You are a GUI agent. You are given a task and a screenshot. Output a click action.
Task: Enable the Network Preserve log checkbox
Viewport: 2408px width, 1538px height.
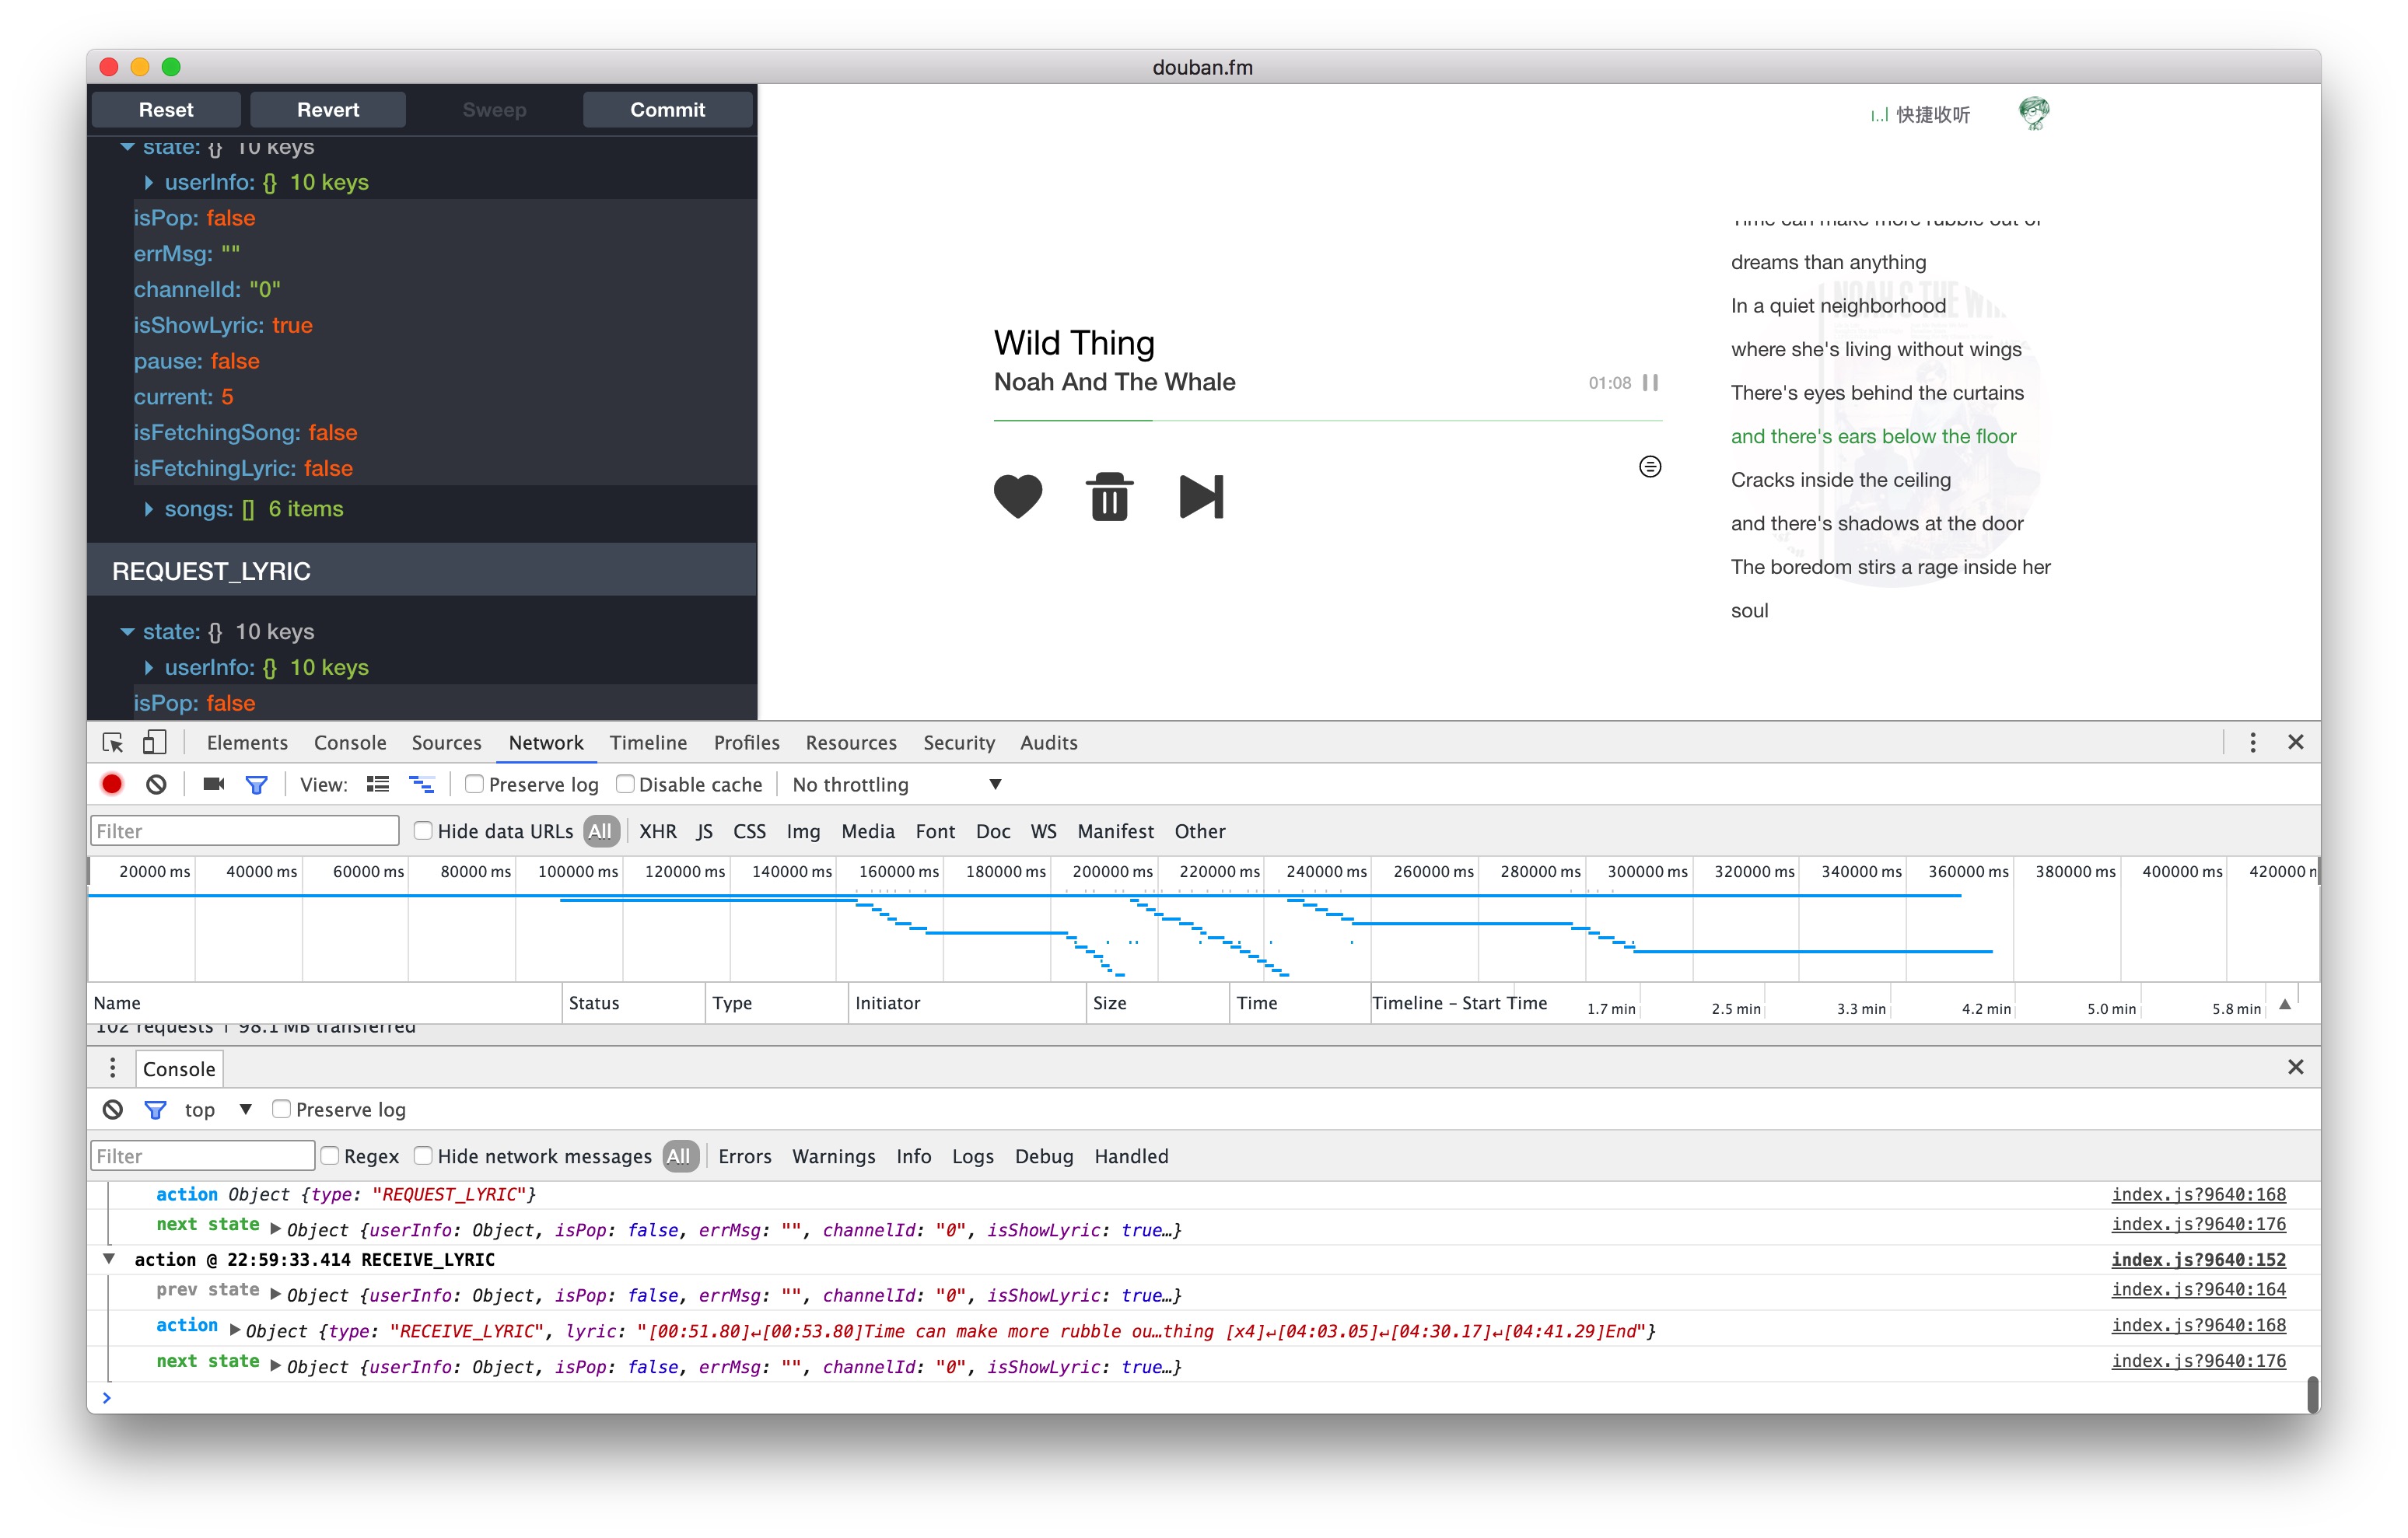click(475, 785)
